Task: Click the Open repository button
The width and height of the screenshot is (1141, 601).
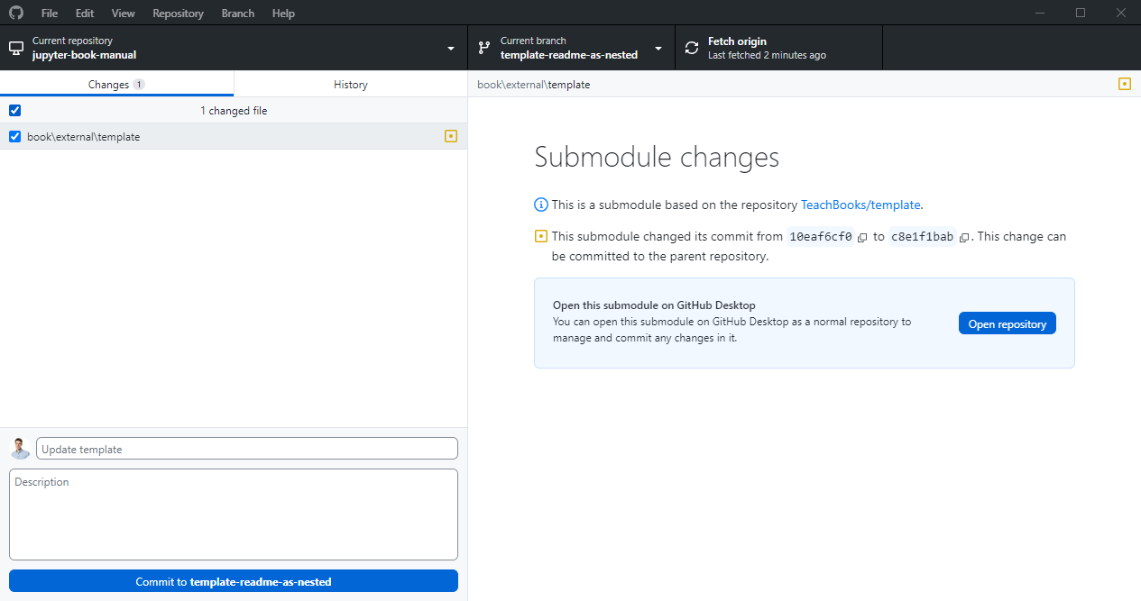Action: (1007, 323)
